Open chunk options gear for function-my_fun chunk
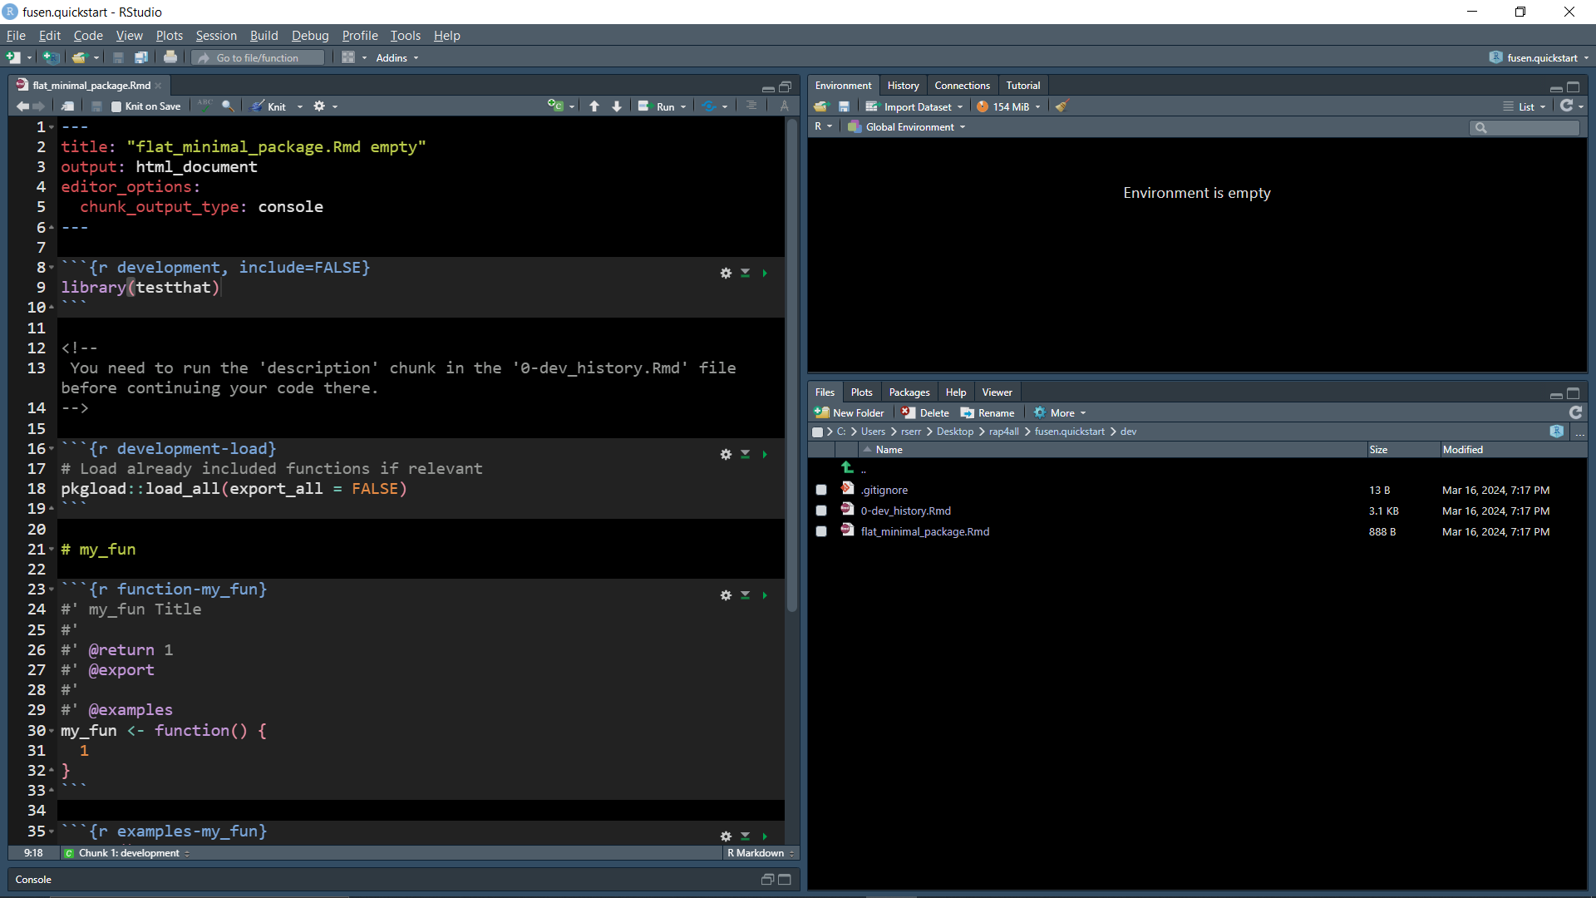Screen dimensions: 1596x898 coord(726,595)
